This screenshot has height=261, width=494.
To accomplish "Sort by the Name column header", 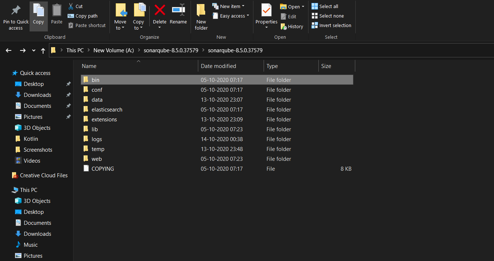I will 139,66.
